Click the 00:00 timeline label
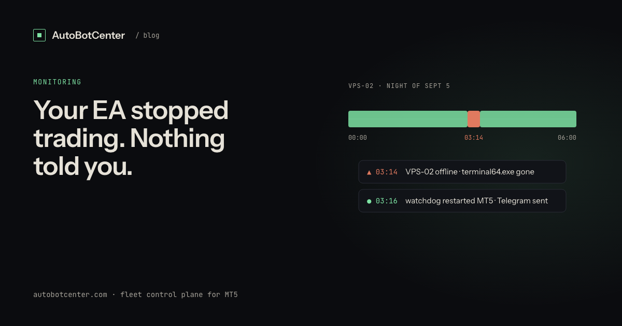This screenshot has width=622, height=326. point(358,138)
